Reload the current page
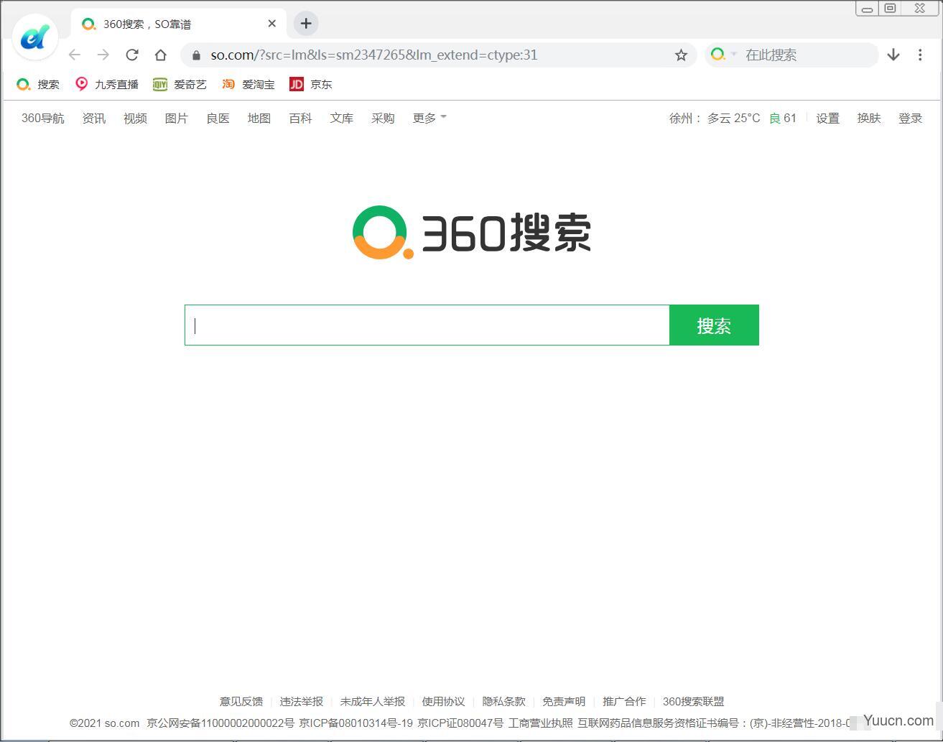Viewport: 943px width, 742px height. click(132, 55)
